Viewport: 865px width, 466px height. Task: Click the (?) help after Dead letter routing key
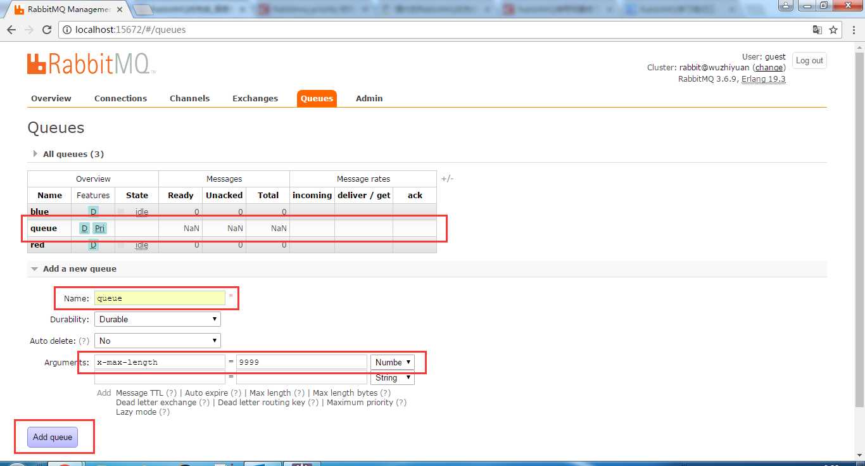point(313,402)
